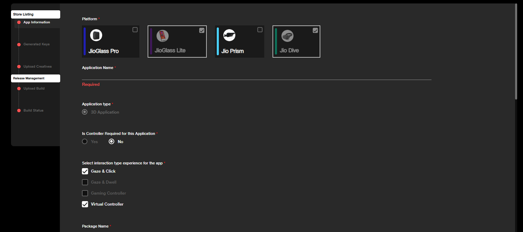Uncheck the Gaze & Click interaction type

click(85, 171)
